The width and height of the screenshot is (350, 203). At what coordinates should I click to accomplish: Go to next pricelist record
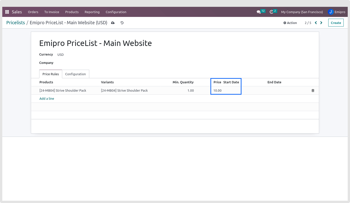pos(321,23)
